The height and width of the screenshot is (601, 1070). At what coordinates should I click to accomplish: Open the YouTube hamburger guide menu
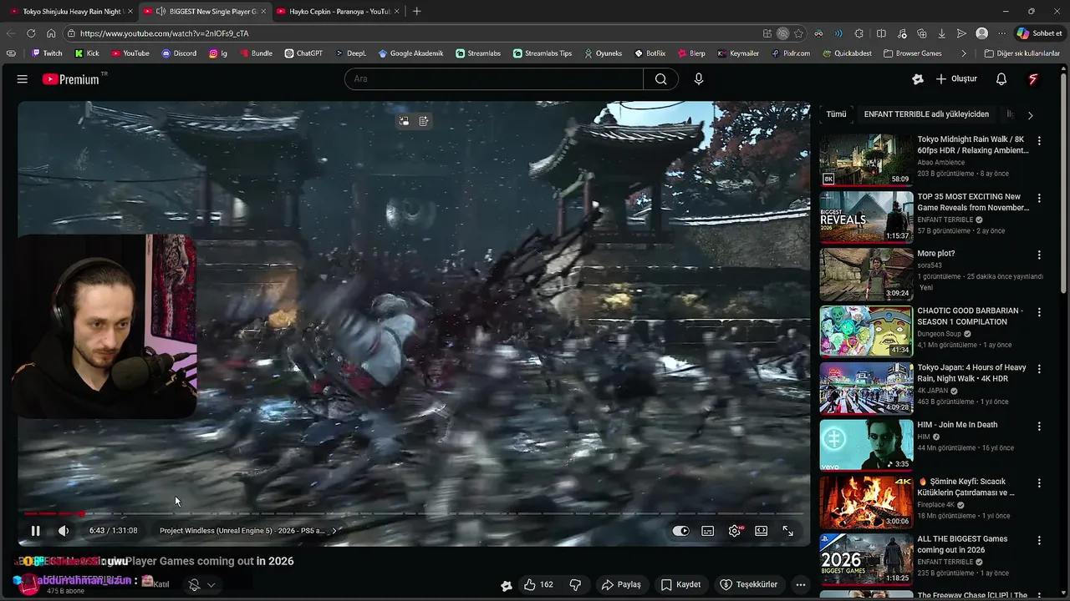pos(23,79)
